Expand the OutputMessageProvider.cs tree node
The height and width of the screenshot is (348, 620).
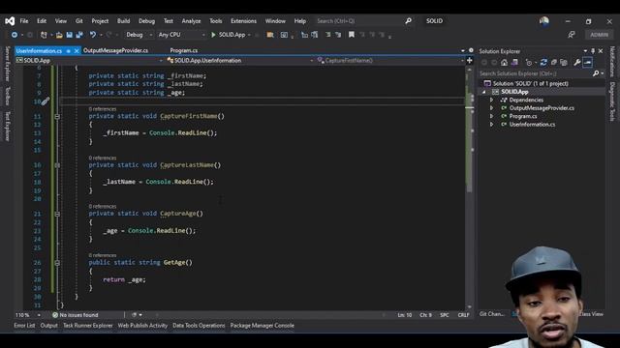(491, 108)
